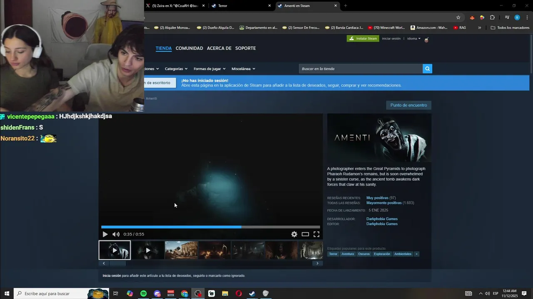Click the Instalar Steam button
Viewport: 533px width, 299px height.
pyautogui.click(x=363, y=39)
